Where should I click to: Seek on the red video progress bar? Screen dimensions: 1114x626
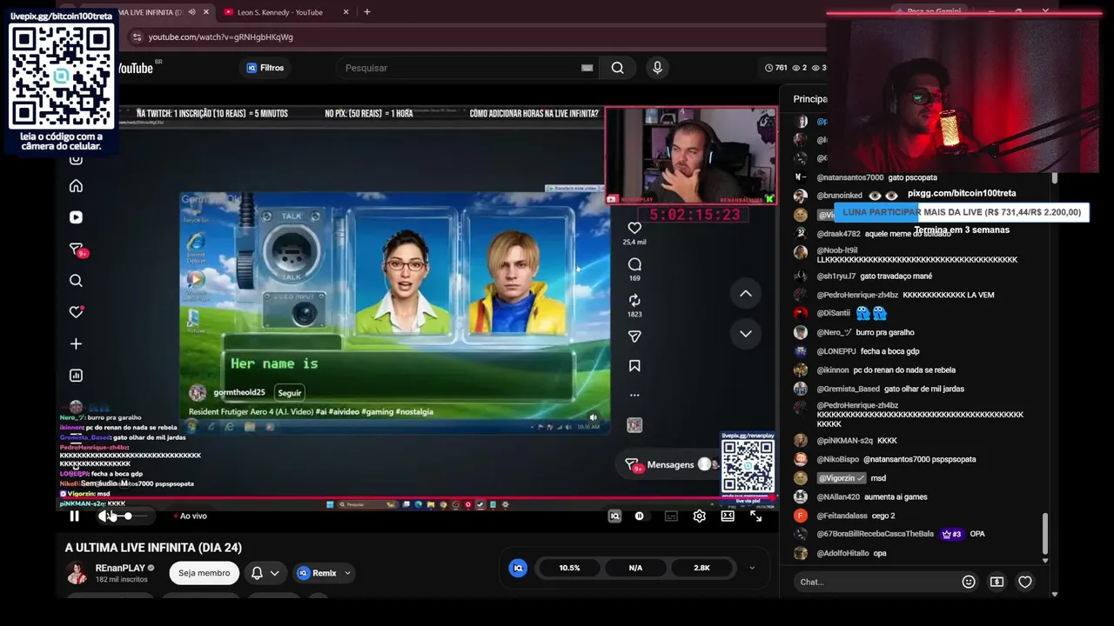[x=418, y=499]
